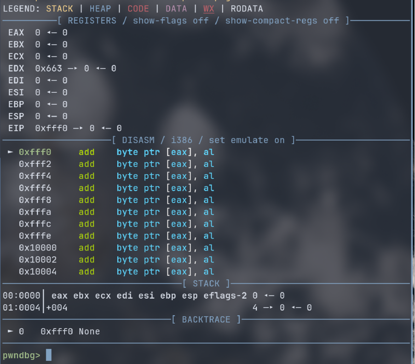Select the EBP register name
415x364 pixels.
16,104
